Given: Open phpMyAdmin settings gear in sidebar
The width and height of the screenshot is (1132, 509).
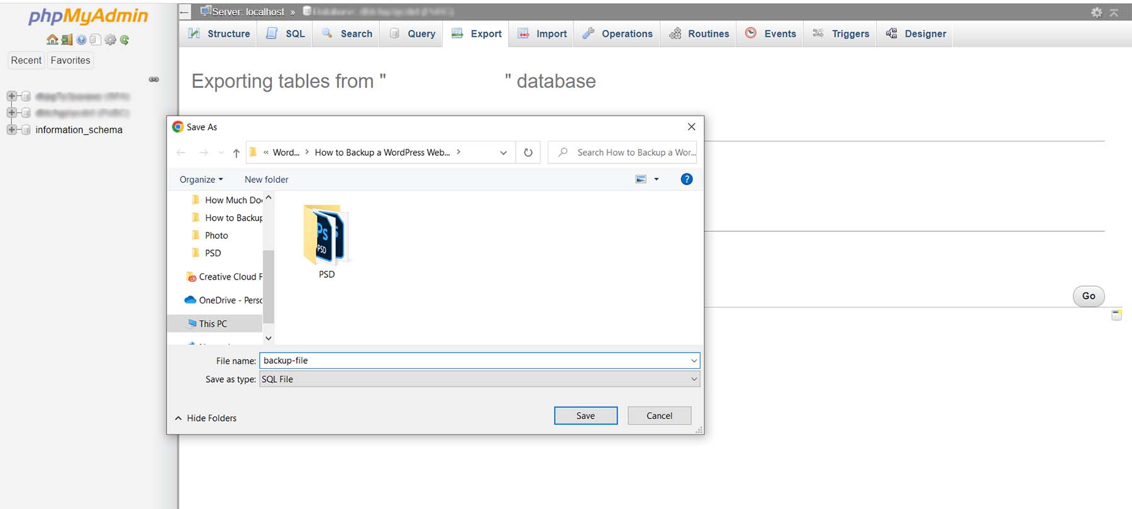Looking at the screenshot, I should (x=111, y=40).
